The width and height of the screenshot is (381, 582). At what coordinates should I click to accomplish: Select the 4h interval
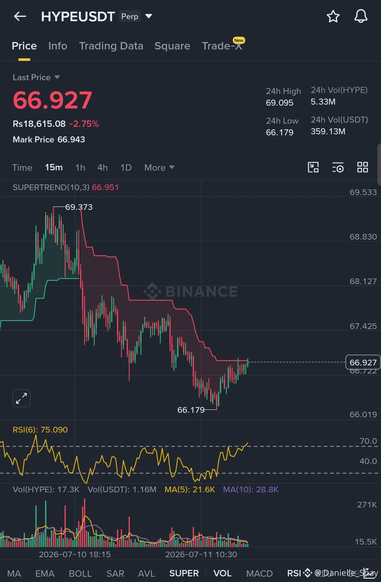pyautogui.click(x=102, y=167)
